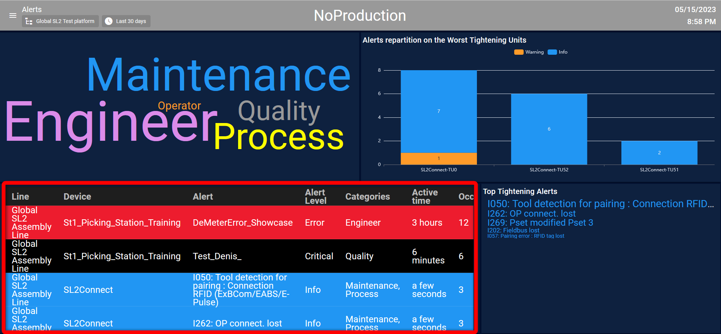This screenshot has height=334, width=721.
Task: Sort table by Line column header
Action: [20, 197]
